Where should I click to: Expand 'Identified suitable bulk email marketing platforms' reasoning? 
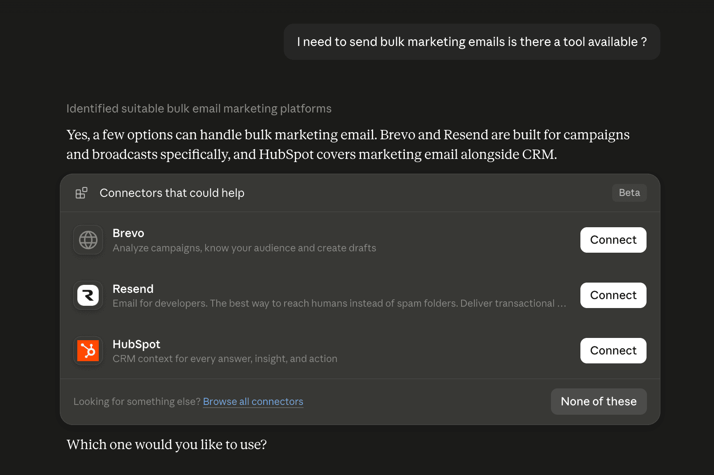pos(199,109)
